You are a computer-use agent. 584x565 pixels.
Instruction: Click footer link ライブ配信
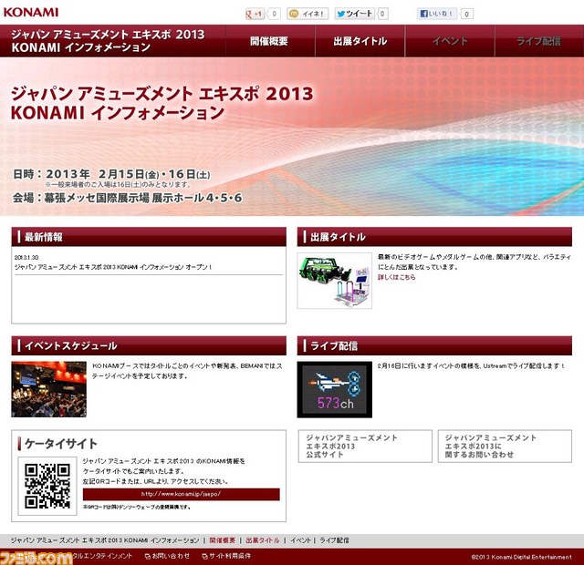335,540
